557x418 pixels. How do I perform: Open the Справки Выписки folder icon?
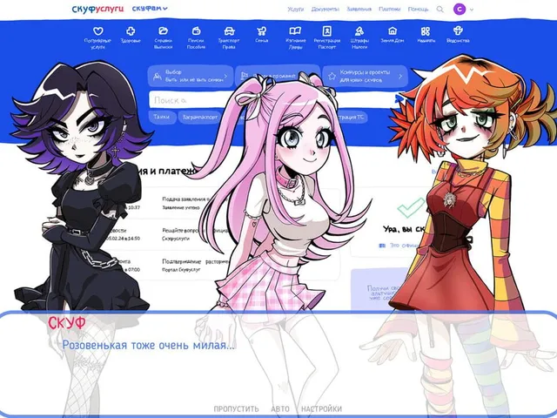pyautogui.click(x=163, y=31)
